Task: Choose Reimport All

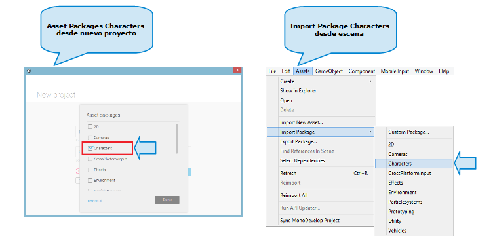Action: pos(321,195)
